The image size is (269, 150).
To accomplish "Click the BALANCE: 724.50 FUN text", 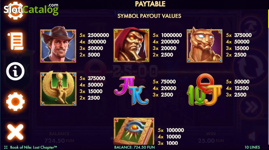I will point(134,147).
